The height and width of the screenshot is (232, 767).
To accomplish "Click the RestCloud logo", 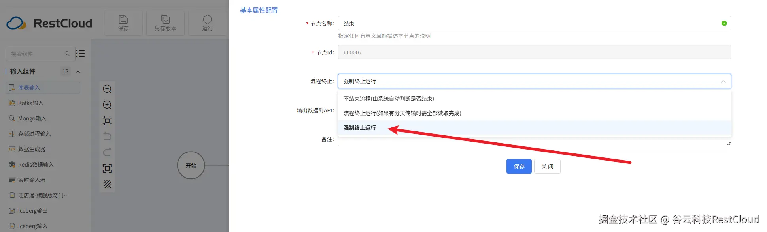I will [49, 23].
